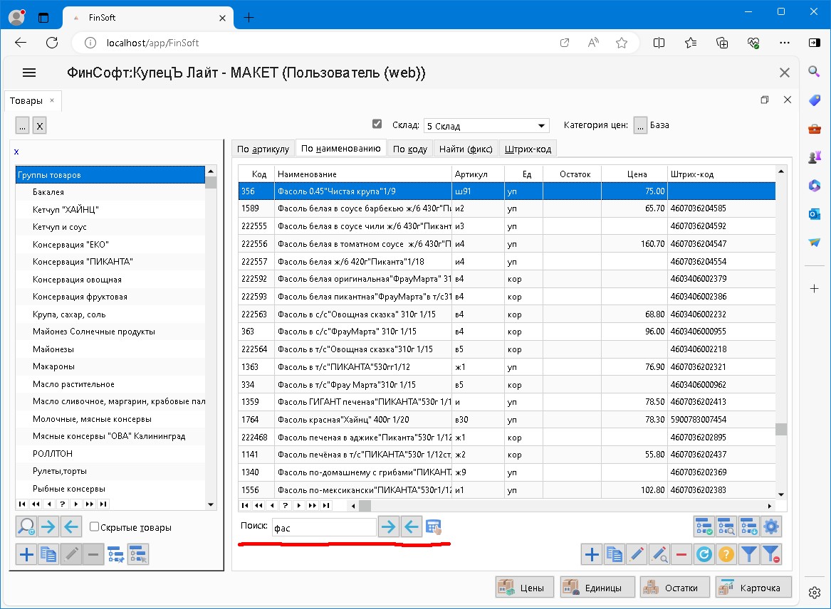Click the product table's horizontal scrollbar thumb
The height and width of the screenshot is (609, 831).
coord(365,506)
